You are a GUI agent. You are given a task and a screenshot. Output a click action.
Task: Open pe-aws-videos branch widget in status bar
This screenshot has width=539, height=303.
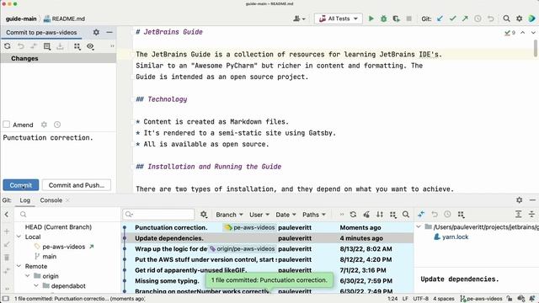481,299
